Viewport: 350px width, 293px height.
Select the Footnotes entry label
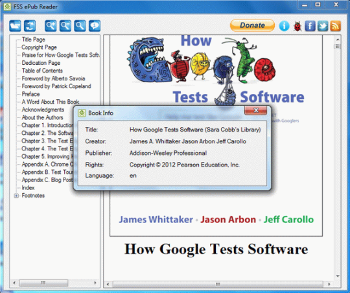(33, 196)
